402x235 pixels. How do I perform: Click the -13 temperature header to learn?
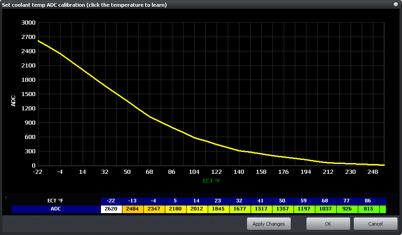click(x=133, y=201)
